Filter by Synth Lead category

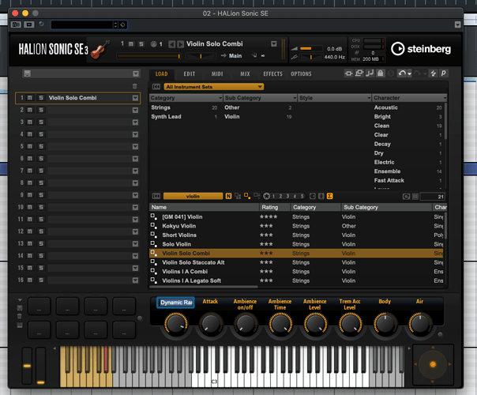[166, 117]
